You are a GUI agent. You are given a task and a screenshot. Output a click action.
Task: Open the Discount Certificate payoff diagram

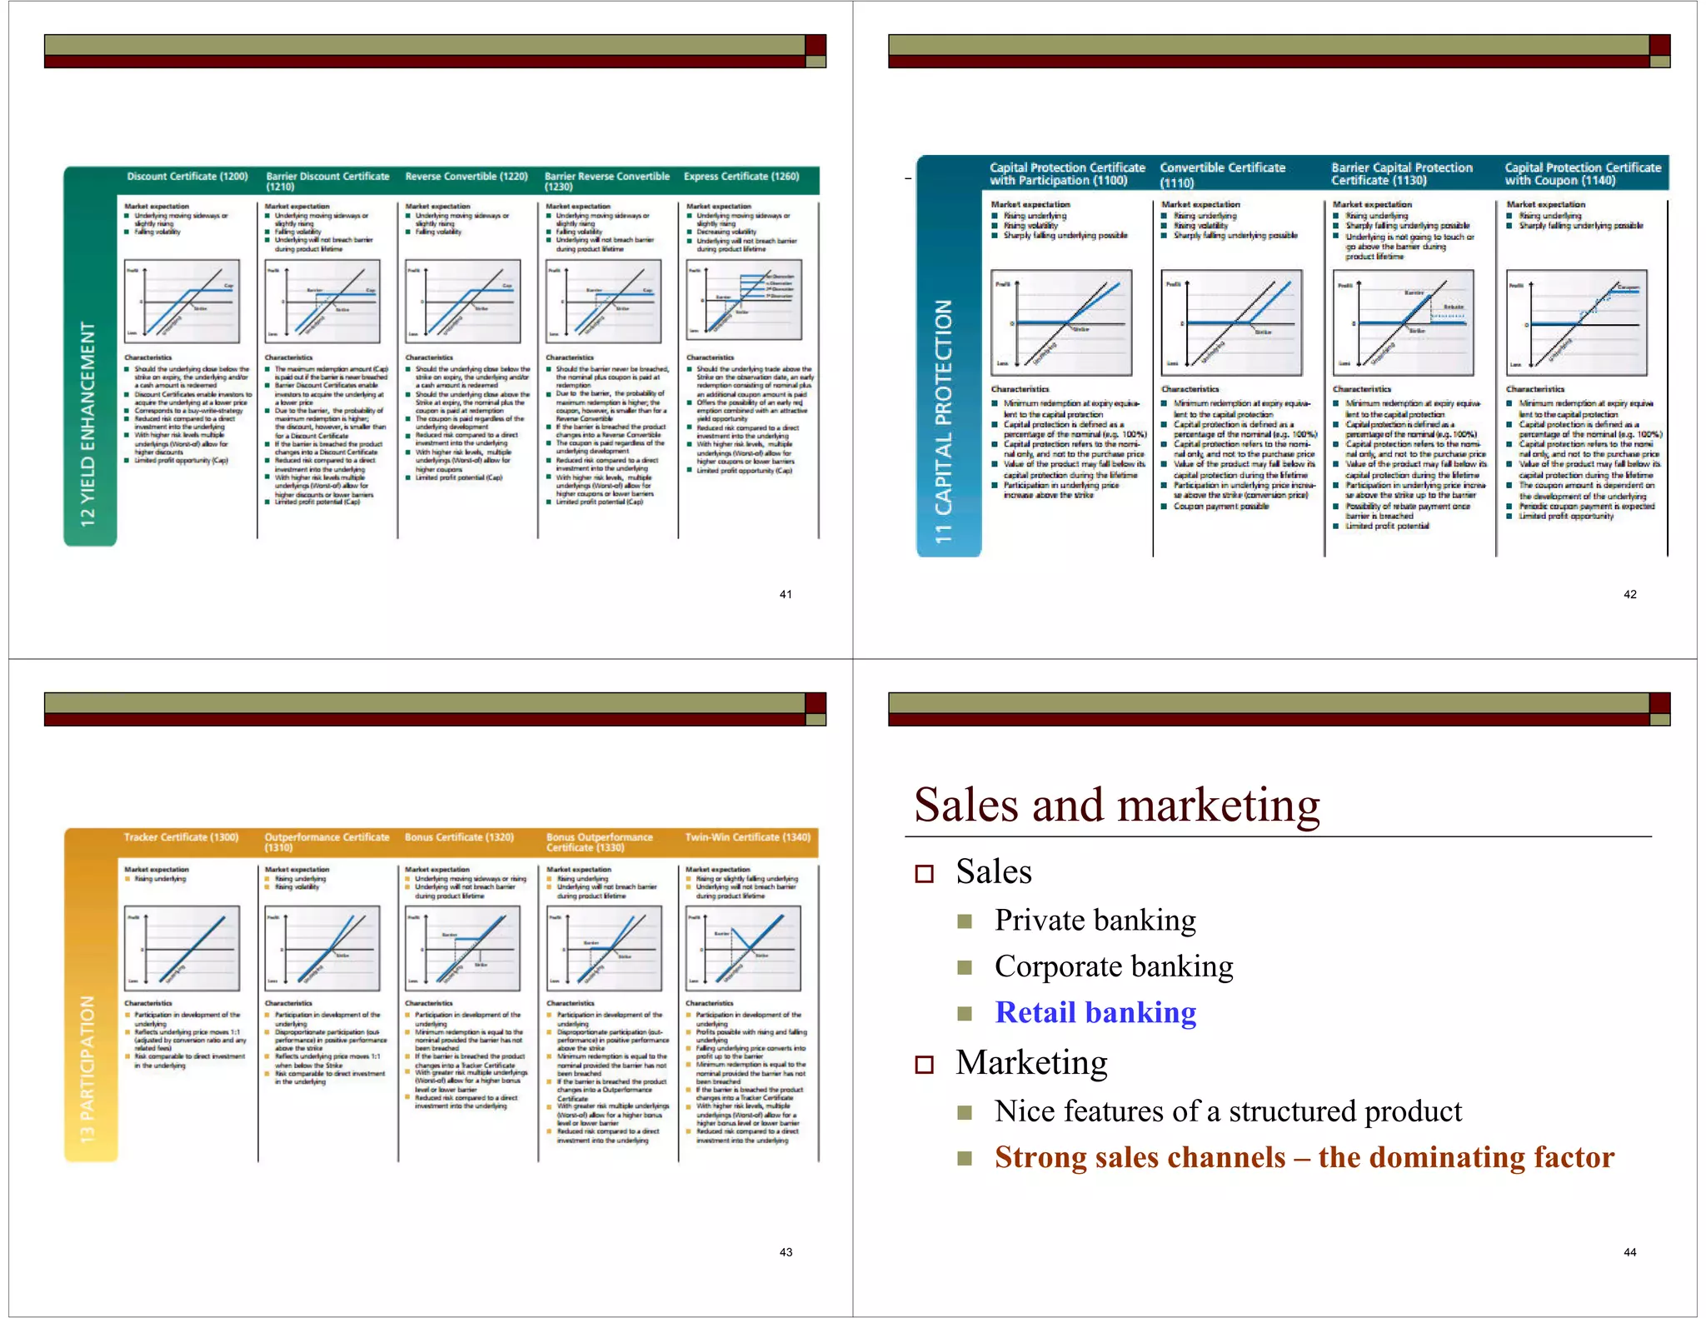click(182, 301)
